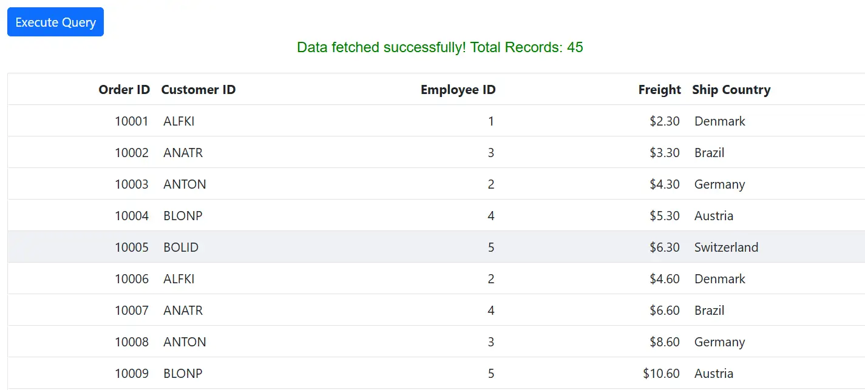Click the $10.60 freight value

[x=662, y=374]
